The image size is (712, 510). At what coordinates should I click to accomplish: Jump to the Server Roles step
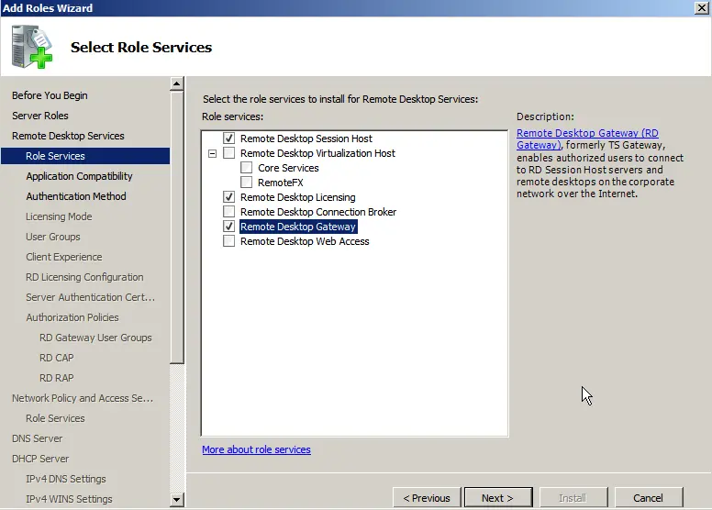[40, 116]
